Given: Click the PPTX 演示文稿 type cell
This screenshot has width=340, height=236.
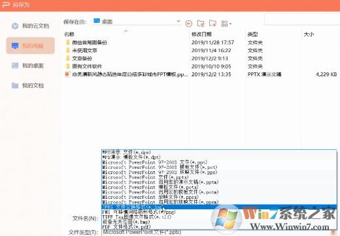Looking at the screenshot, I should click(x=264, y=74).
